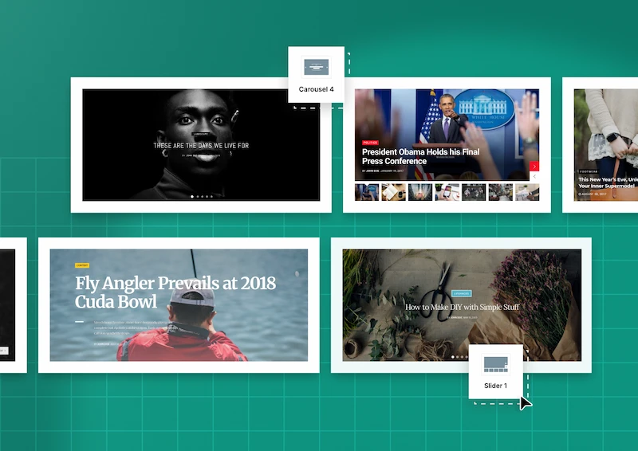Click the red POLITICS category tag

pyautogui.click(x=370, y=143)
